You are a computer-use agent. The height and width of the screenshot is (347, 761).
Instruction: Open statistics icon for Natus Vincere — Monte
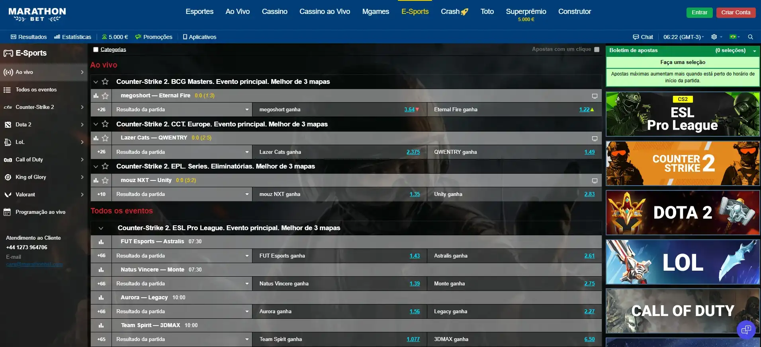pos(101,270)
